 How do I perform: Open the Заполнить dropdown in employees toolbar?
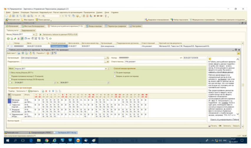(22, 91)
